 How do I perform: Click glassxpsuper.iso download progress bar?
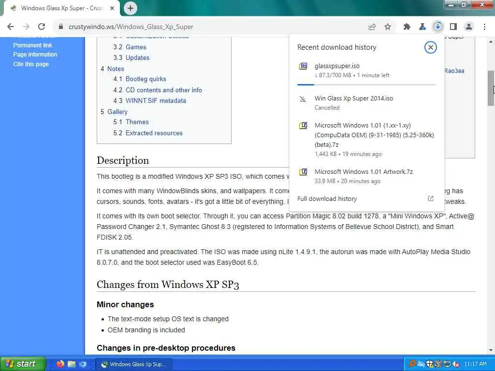click(367, 85)
